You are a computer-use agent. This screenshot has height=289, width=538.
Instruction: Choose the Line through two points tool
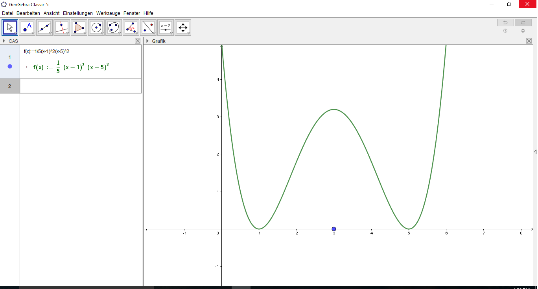click(44, 27)
